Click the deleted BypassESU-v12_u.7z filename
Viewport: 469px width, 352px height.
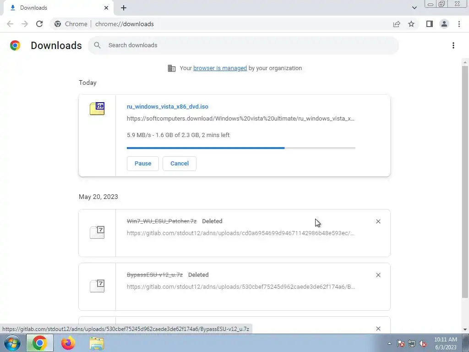coord(155,275)
